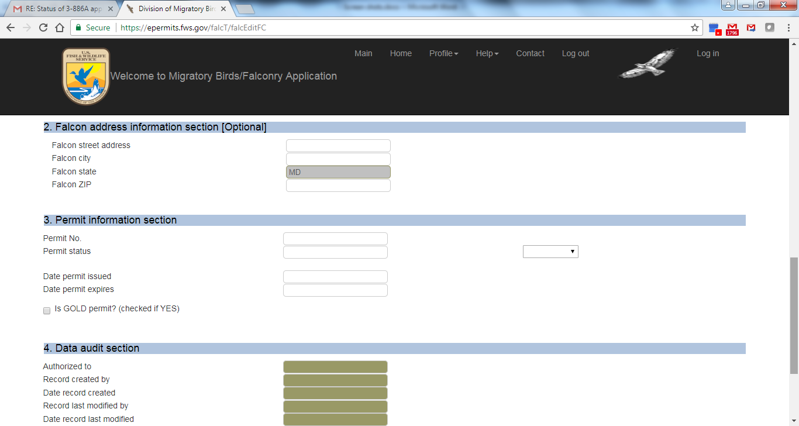799x426 pixels.
Task: Open the Contact link in navbar
Action: pyautogui.click(x=530, y=53)
